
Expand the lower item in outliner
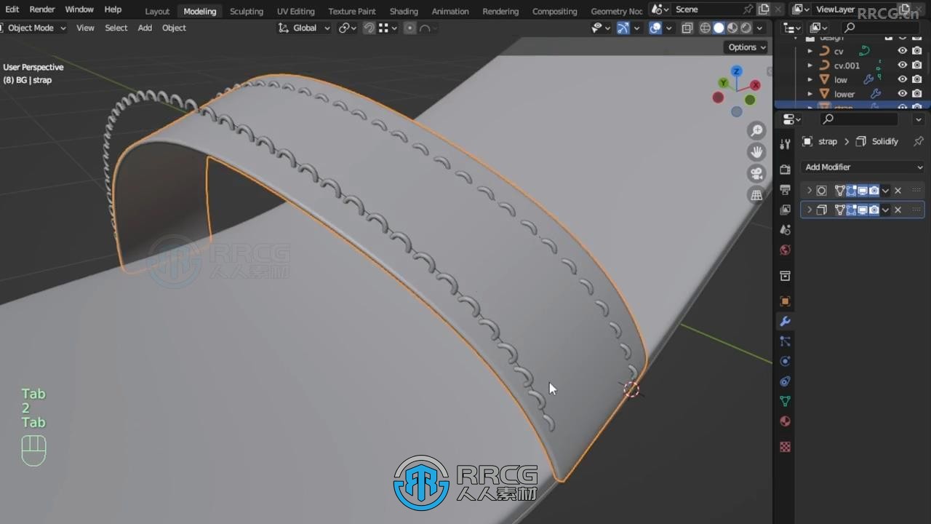pyautogui.click(x=810, y=94)
